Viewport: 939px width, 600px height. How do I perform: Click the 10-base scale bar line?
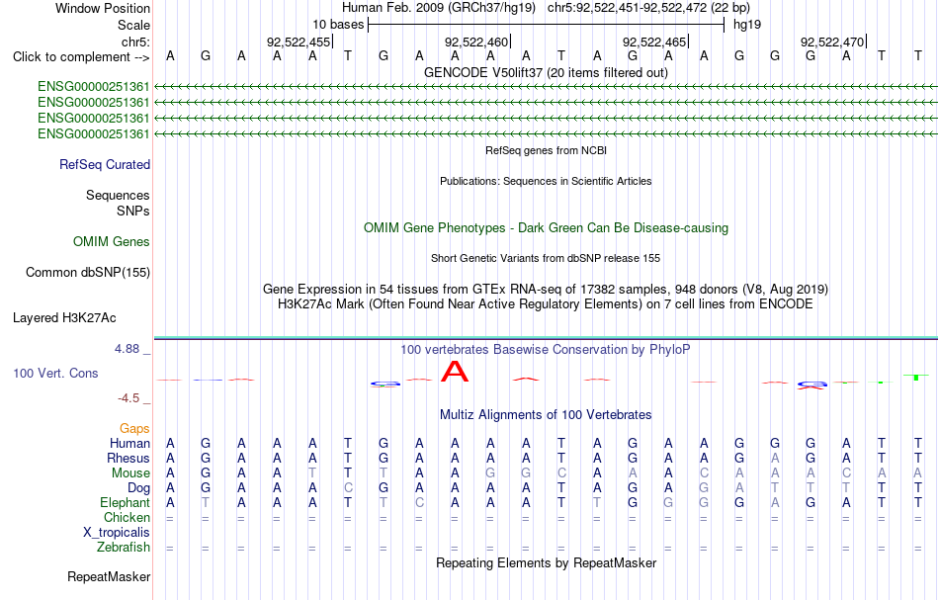(547, 25)
